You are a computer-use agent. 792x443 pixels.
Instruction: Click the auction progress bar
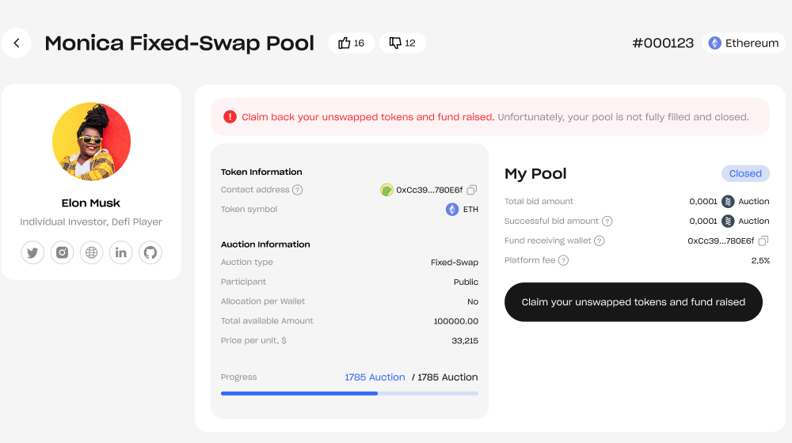coord(349,393)
